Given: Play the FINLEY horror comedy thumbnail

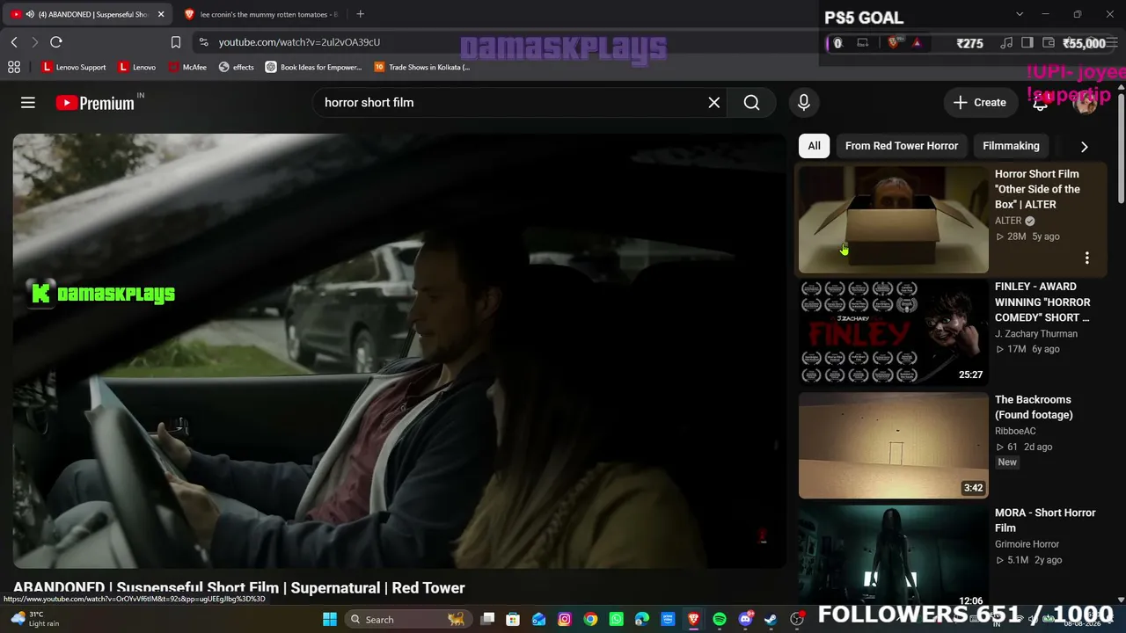Looking at the screenshot, I should tap(894, 332).
